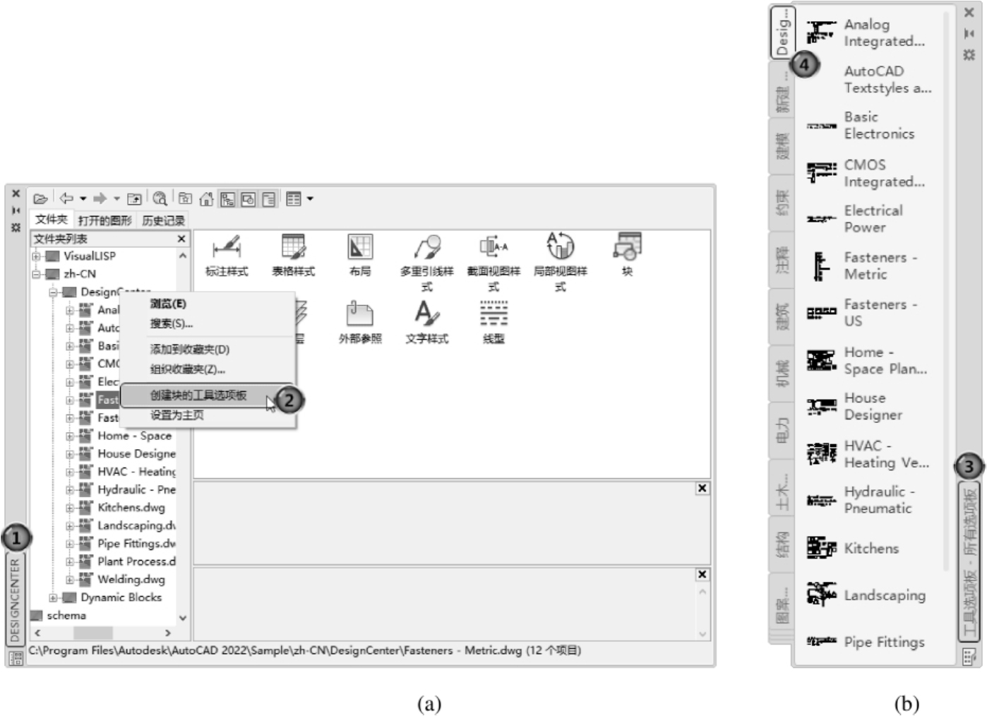Select the Landscaping palette tool
The width and height of the screenshot is (987, 716).
click(866, 595)
